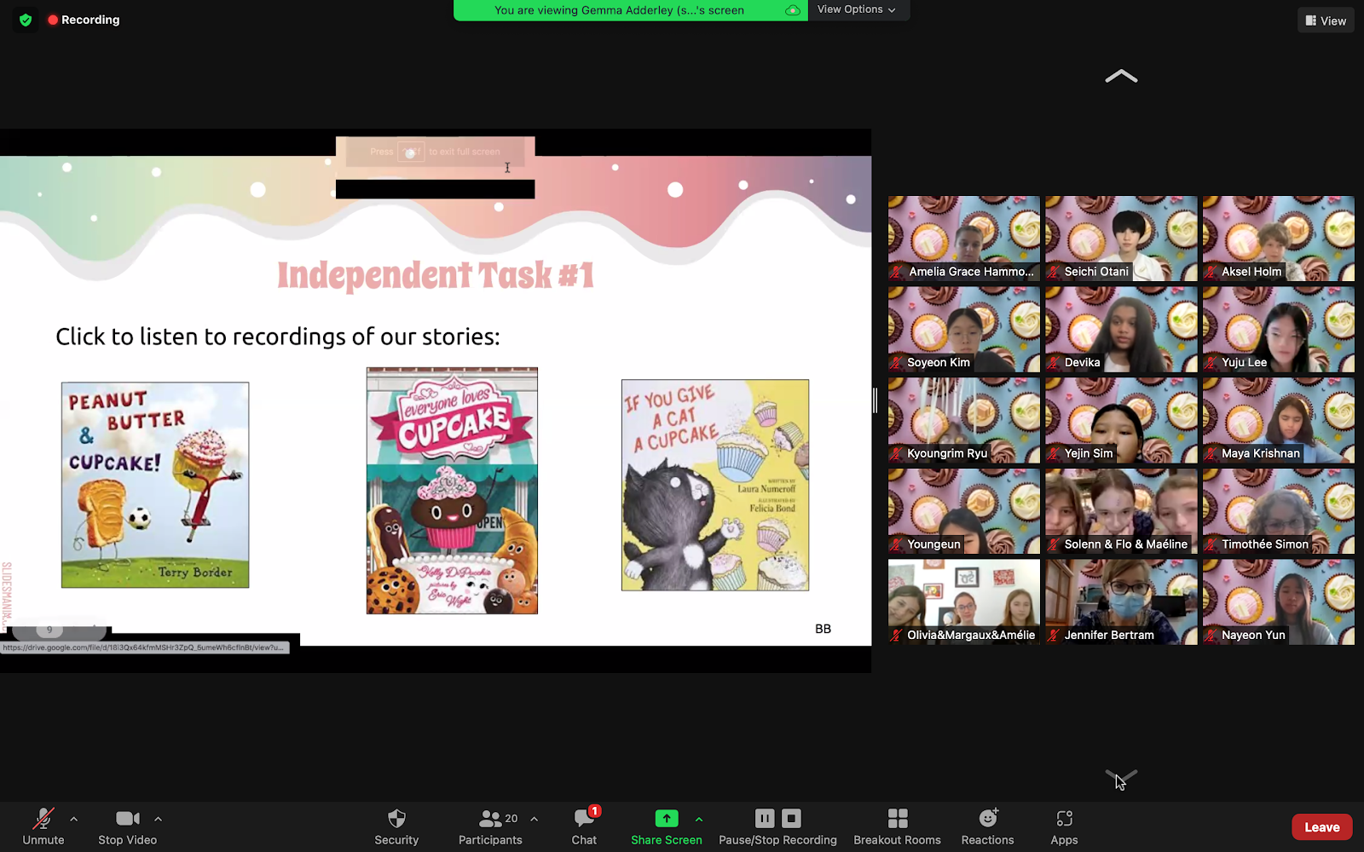Select Maya Krishnan video tile
The image size is (1364, 852).
[1279, 421]
